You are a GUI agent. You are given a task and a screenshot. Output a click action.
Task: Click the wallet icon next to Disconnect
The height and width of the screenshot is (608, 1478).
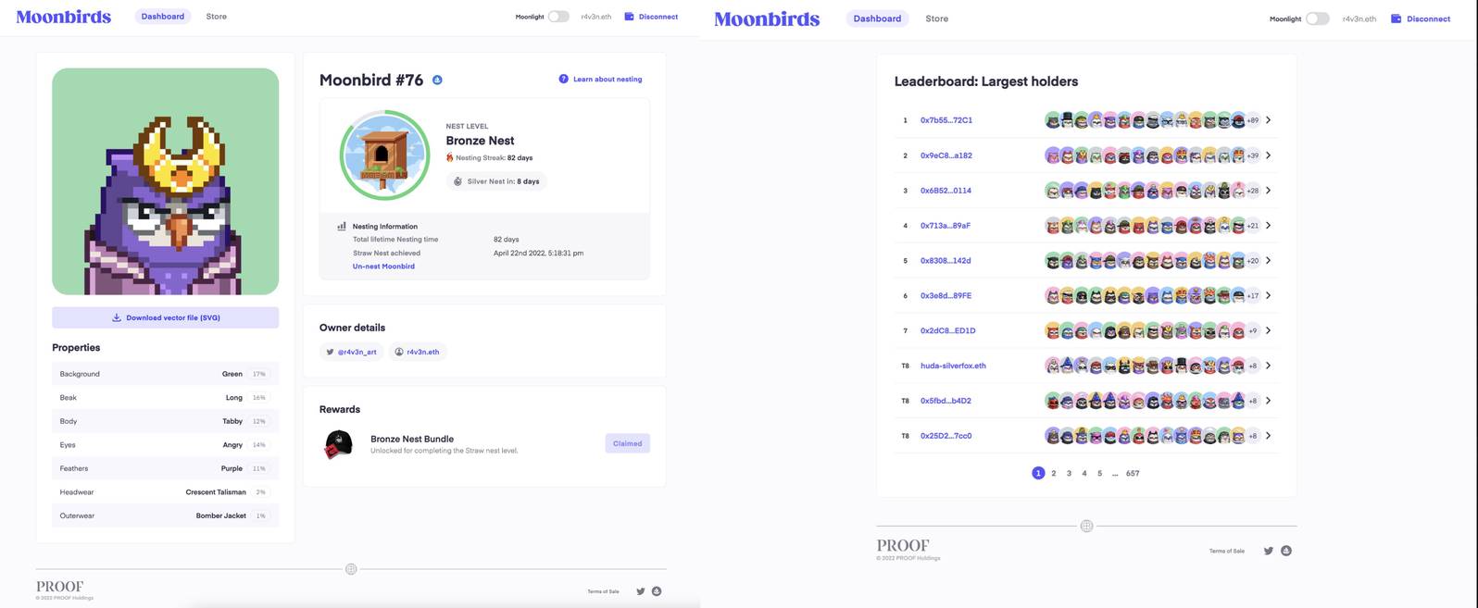click(629, 15)
